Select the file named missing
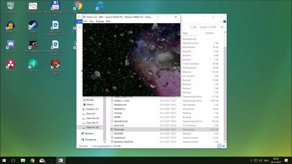 coord(118,113)
